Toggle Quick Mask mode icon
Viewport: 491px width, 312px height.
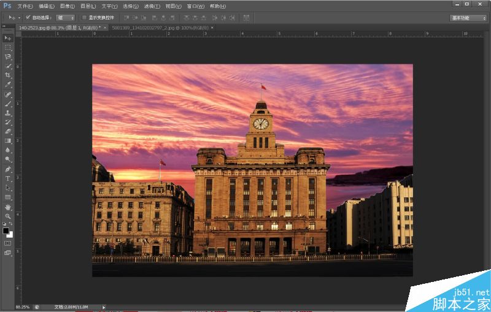click(x=8, y=243)
